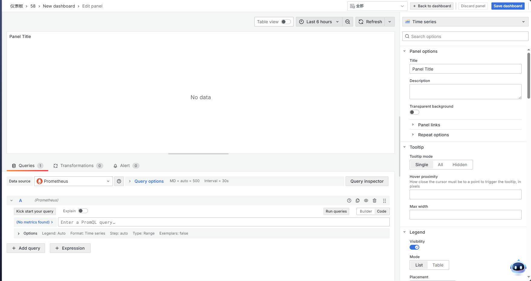Open the Time series visualization picker

[465, 22]
